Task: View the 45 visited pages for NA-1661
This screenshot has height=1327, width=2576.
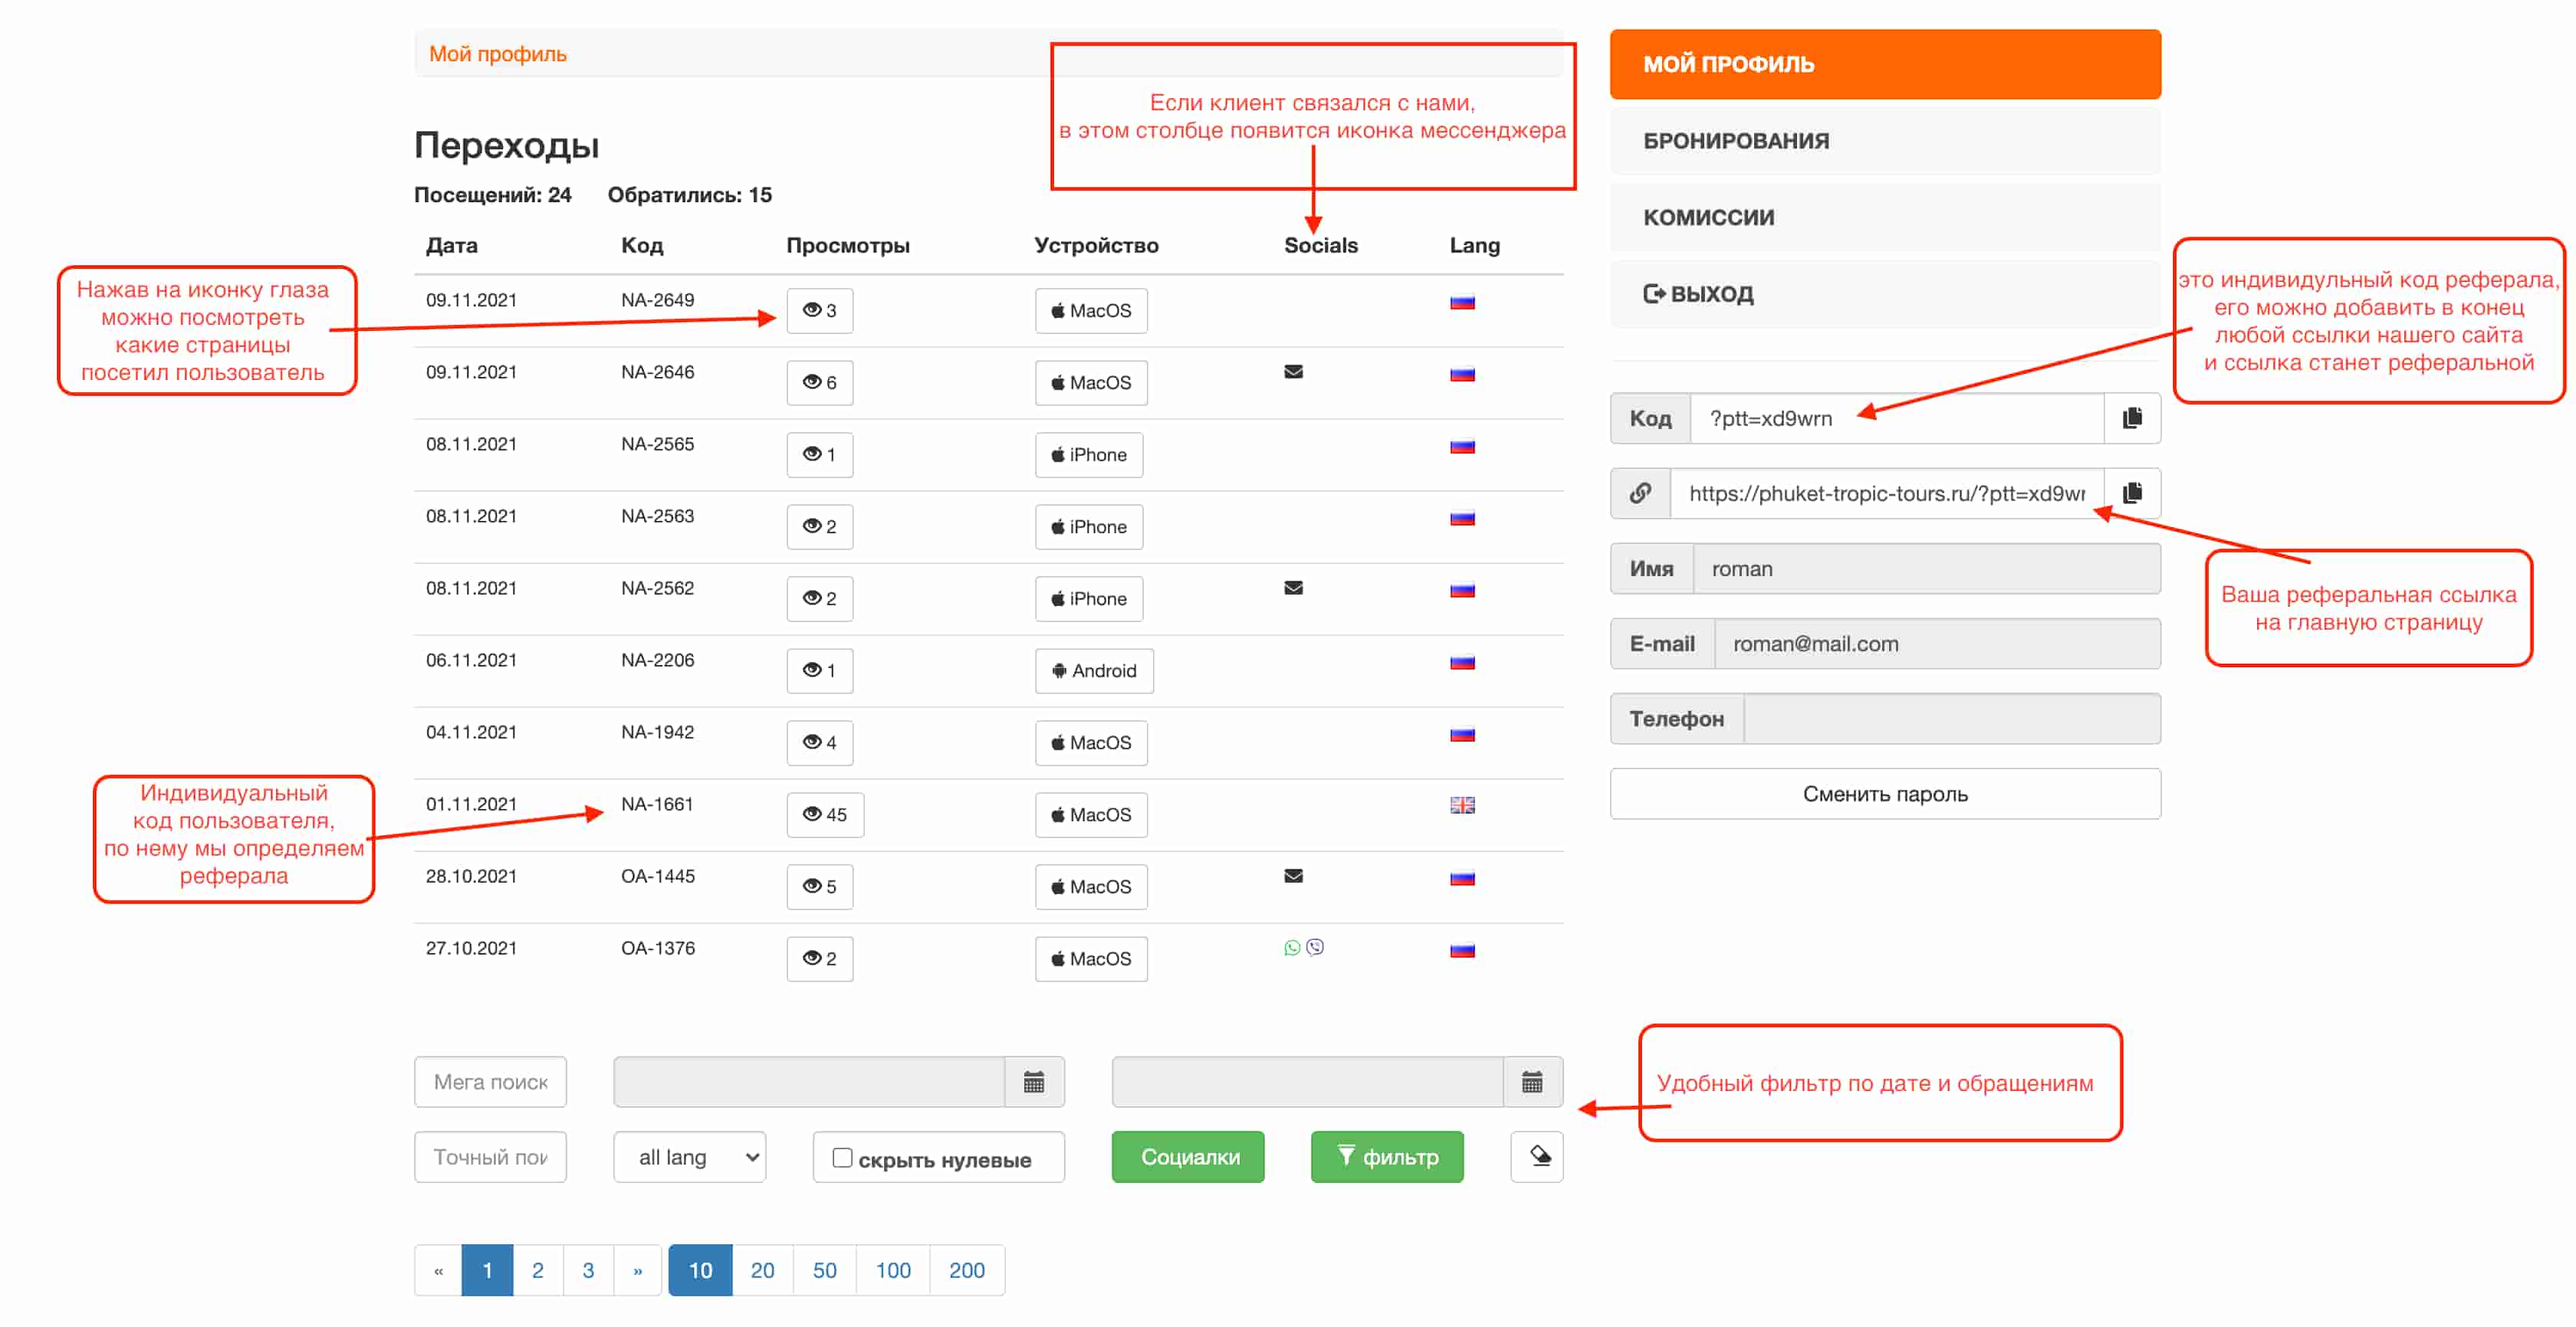Action: click(824, 814)
